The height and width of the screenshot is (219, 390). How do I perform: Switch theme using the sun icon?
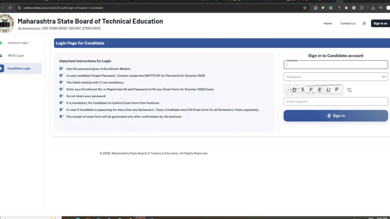click(364, 24)
